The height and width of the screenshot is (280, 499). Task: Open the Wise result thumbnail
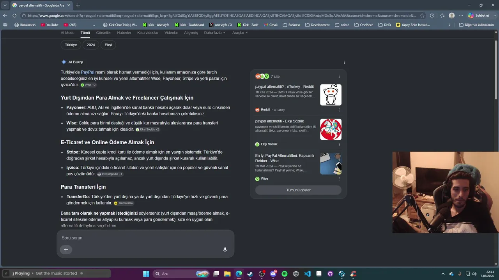coord(331,164)
